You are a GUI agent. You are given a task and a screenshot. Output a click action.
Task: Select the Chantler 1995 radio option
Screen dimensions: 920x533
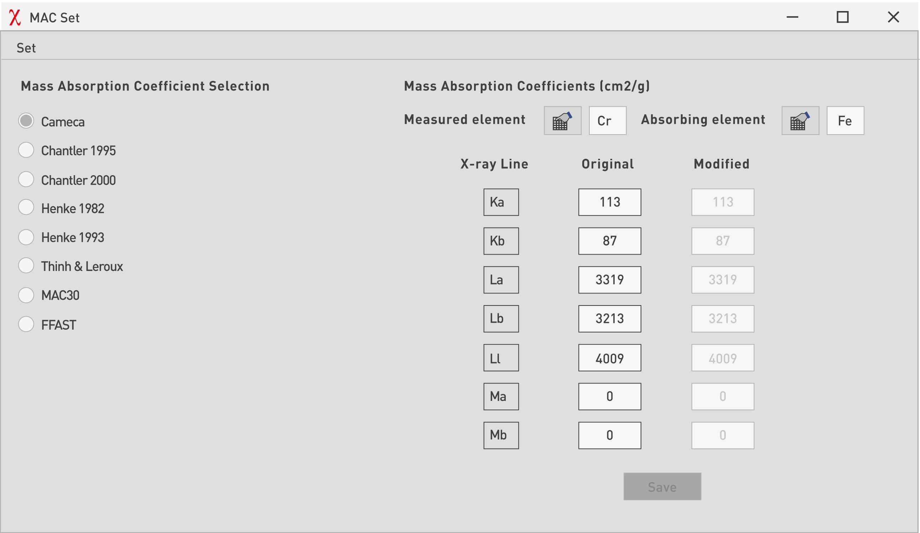pos(26,150)
